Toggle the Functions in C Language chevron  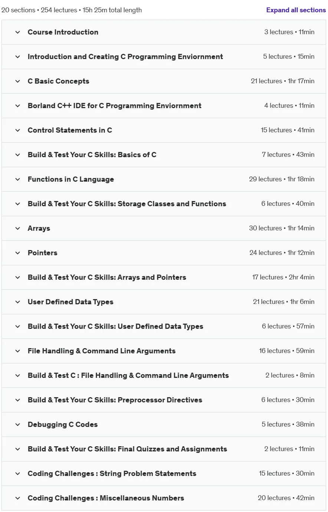pyautogui.click(x=17, y=179)
